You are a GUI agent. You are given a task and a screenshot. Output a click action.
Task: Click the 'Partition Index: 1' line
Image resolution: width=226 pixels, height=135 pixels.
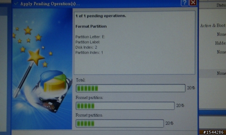click(89, 53)
